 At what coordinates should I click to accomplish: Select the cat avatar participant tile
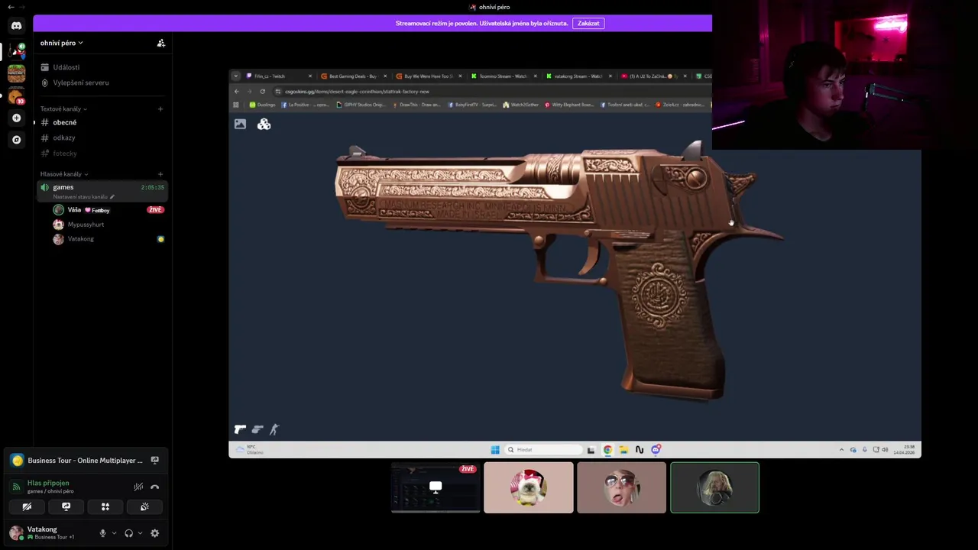529,487
